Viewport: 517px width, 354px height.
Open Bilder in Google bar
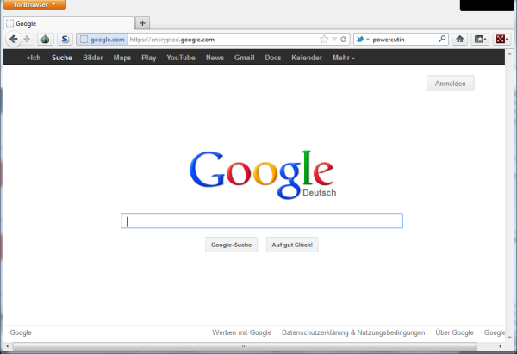point(93,58)
